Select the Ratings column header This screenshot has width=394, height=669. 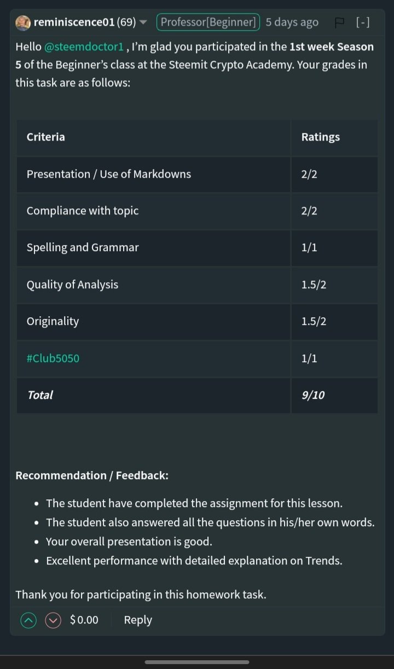click(334, 137)
